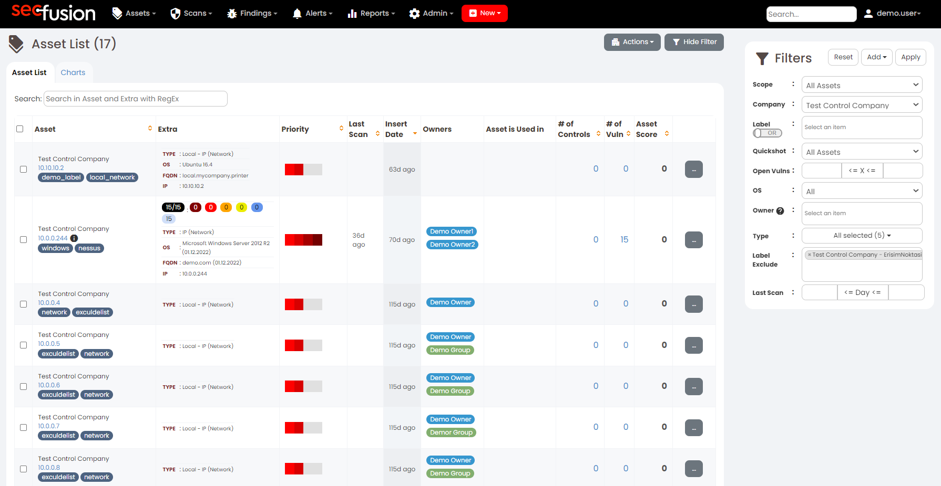Click info icon next to 10.0.0.244
941x486 pixels.
(74, 238)
